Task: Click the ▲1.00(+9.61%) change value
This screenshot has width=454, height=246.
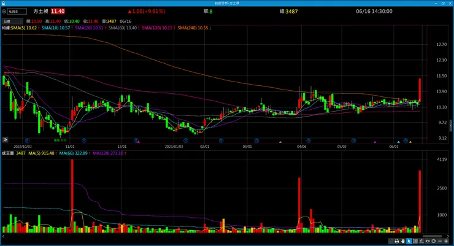Action: 147,11
